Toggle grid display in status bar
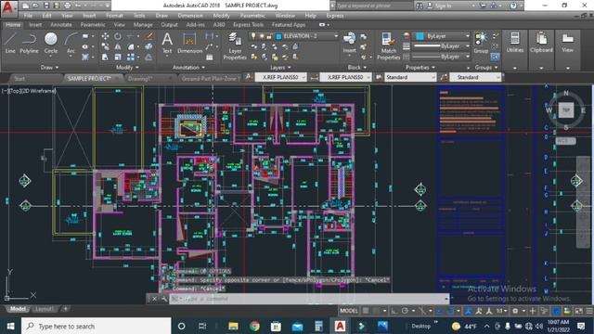The width and height of the screenshot is (594, 334). coord(366,311)
